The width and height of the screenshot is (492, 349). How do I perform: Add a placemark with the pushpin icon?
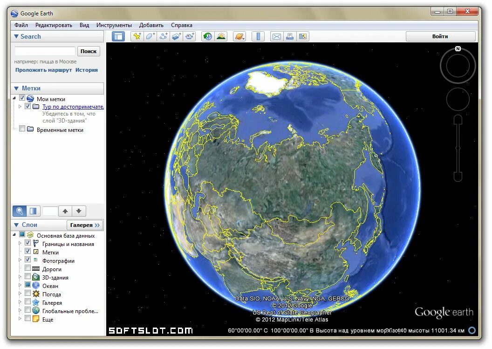[137, 36]
